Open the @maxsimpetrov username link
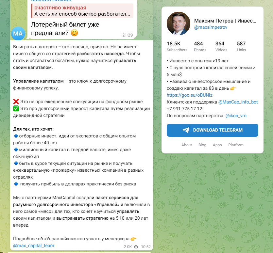273x253 pixels. tap(211, 27)
